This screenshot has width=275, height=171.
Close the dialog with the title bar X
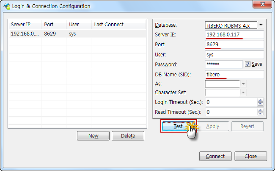[x=262, y=4]
